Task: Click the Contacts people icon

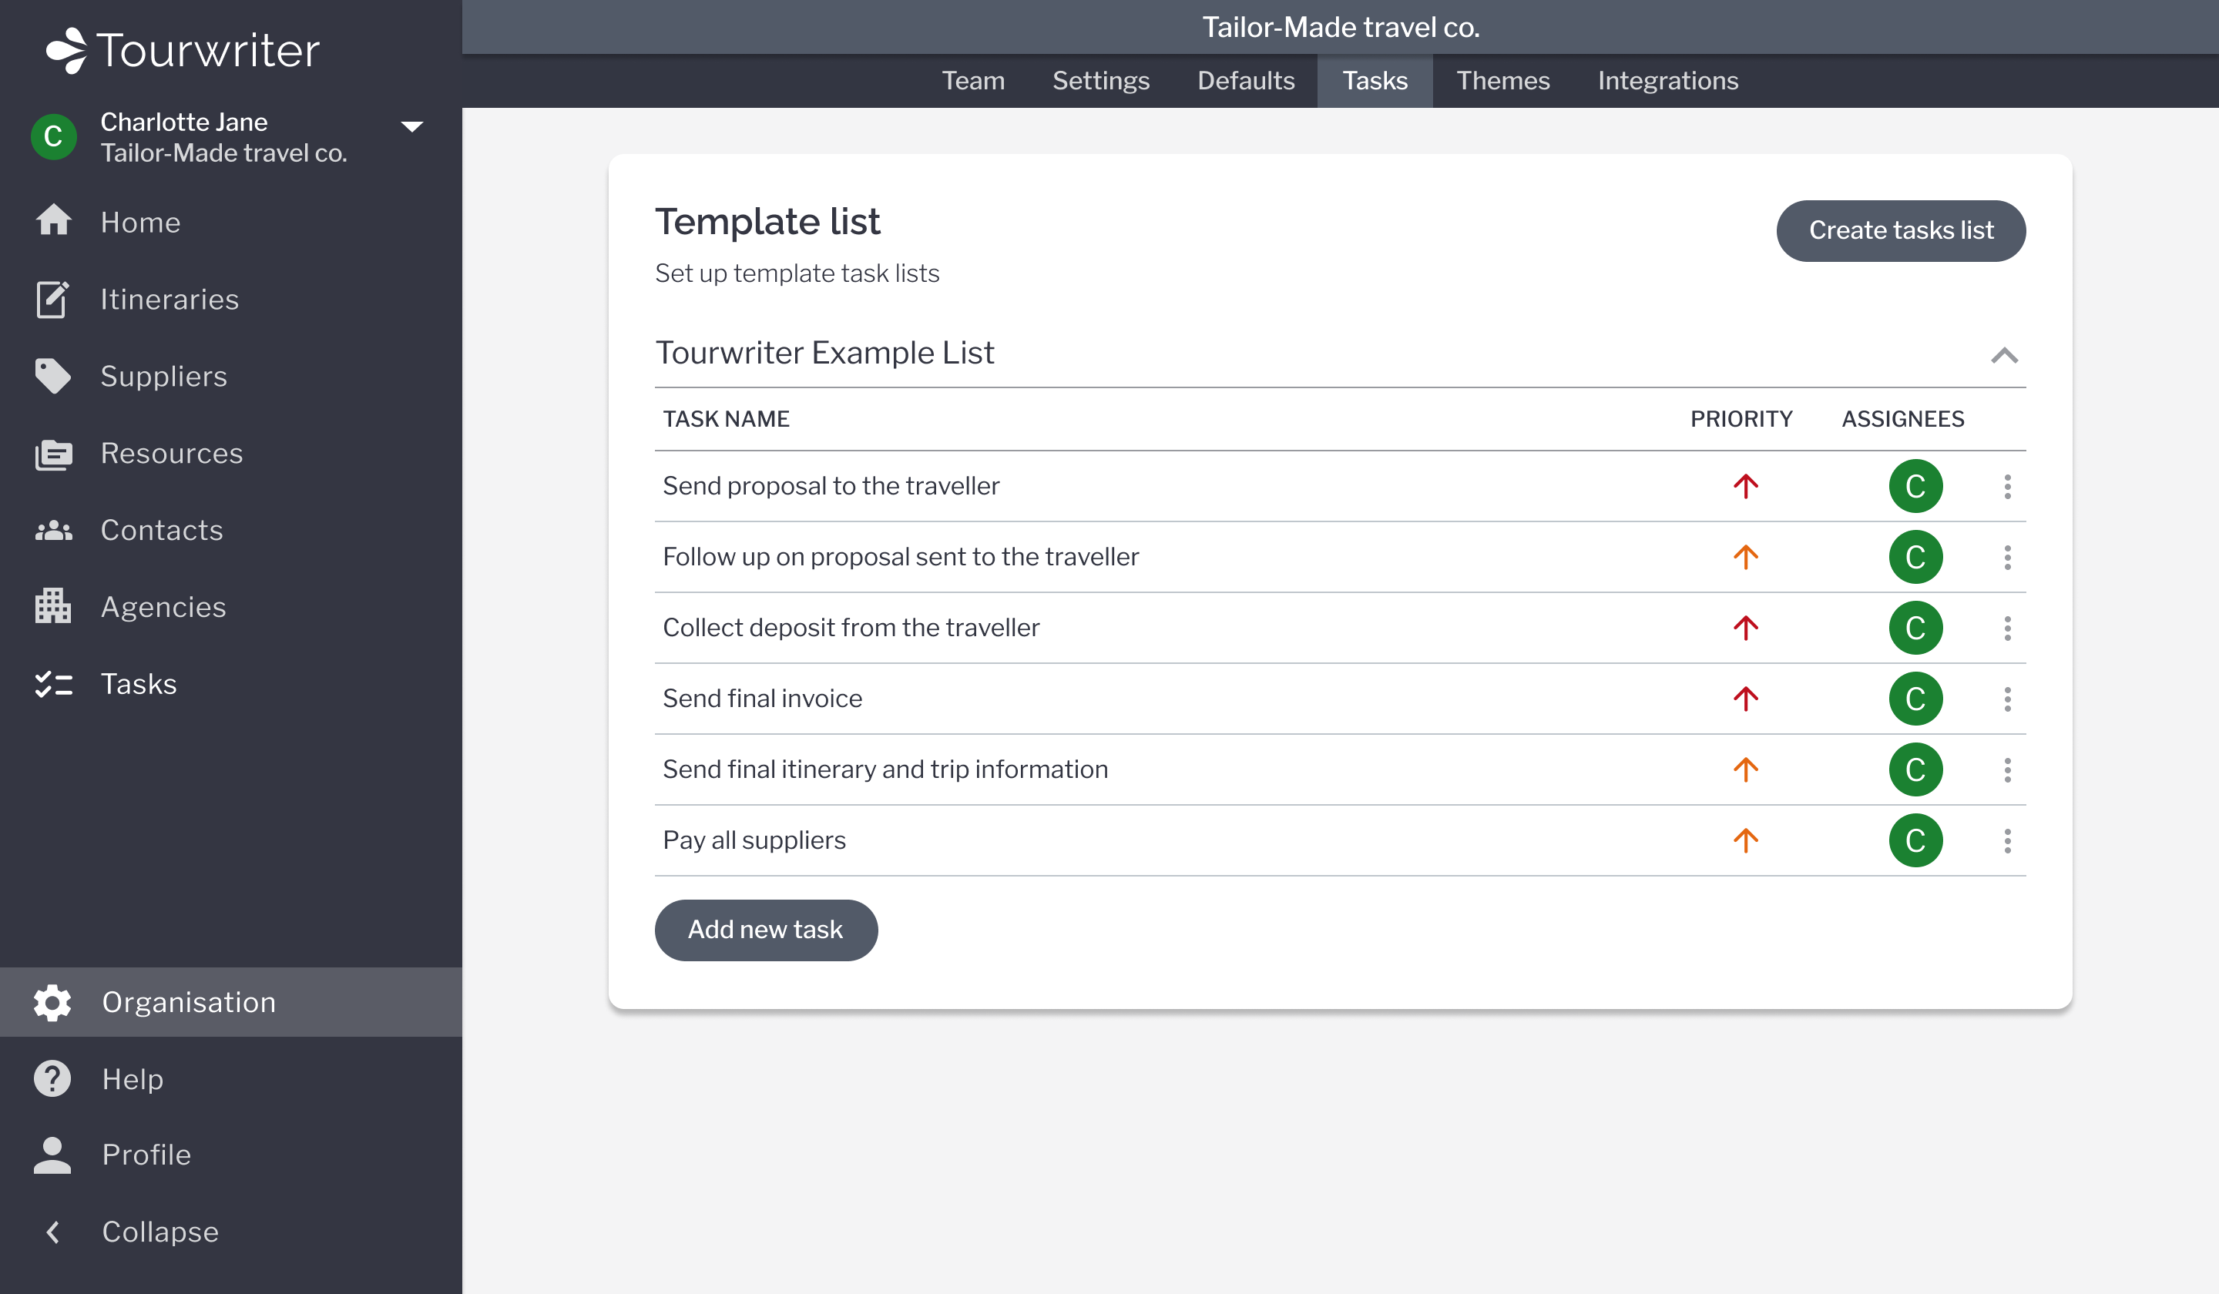Action: tap(54, 530)
